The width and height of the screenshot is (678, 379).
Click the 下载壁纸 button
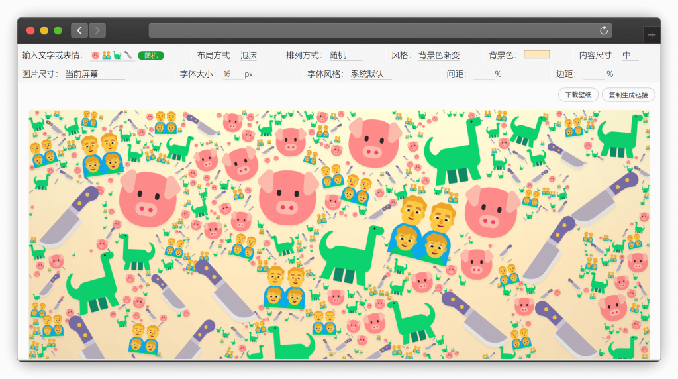coord(578,95)
